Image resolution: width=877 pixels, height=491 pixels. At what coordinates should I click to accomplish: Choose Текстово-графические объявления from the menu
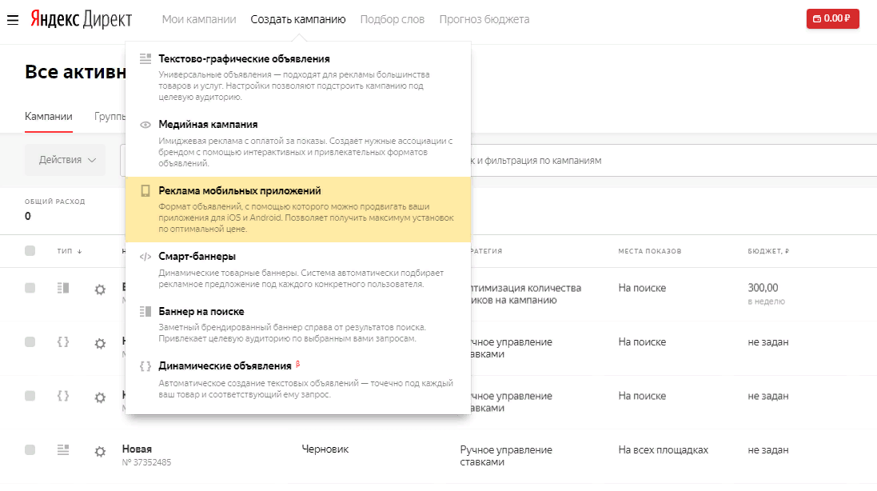(x=244, y=59)
